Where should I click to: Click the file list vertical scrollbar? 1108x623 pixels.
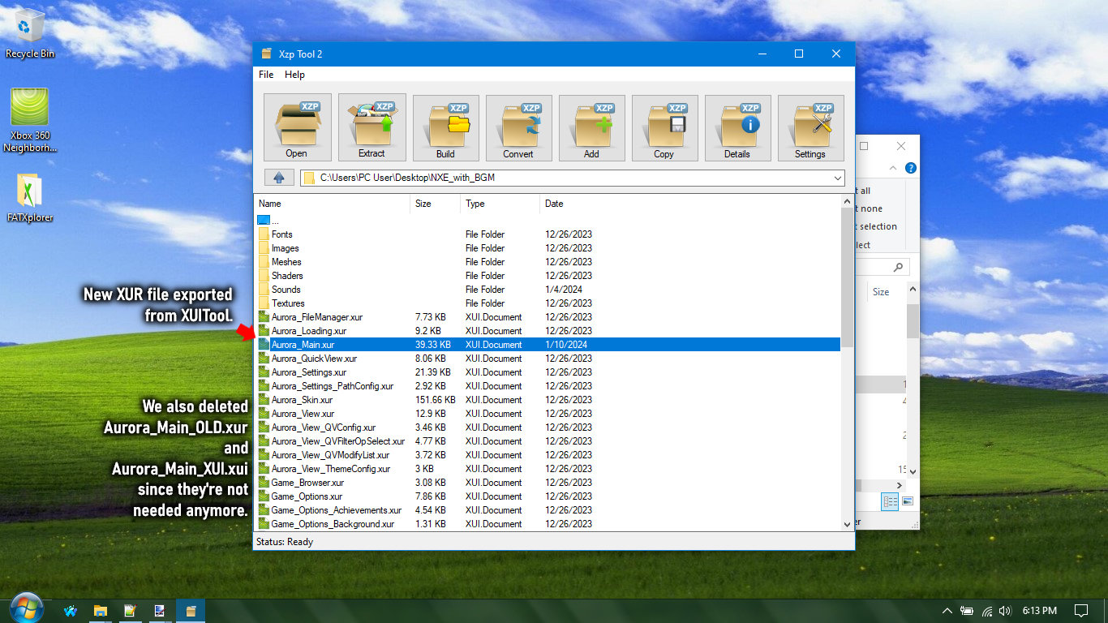pos(847,277)
